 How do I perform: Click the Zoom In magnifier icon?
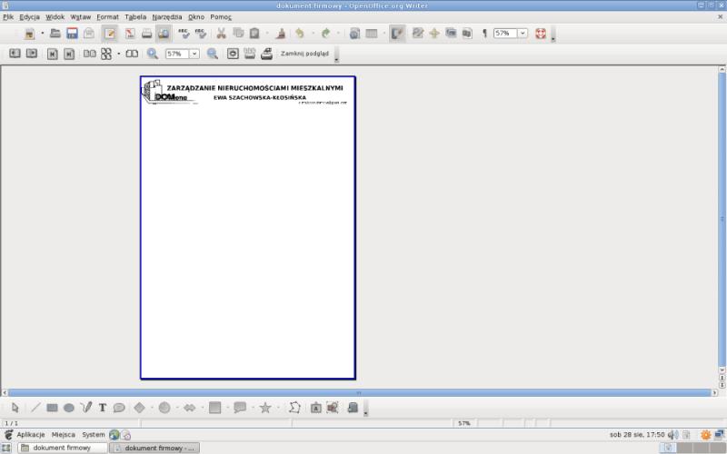click(153, 54)
